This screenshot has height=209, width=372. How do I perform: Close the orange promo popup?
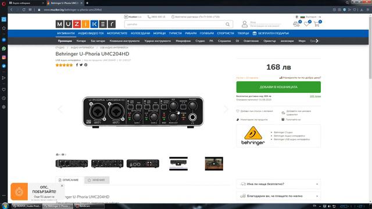tap(62, 186)
